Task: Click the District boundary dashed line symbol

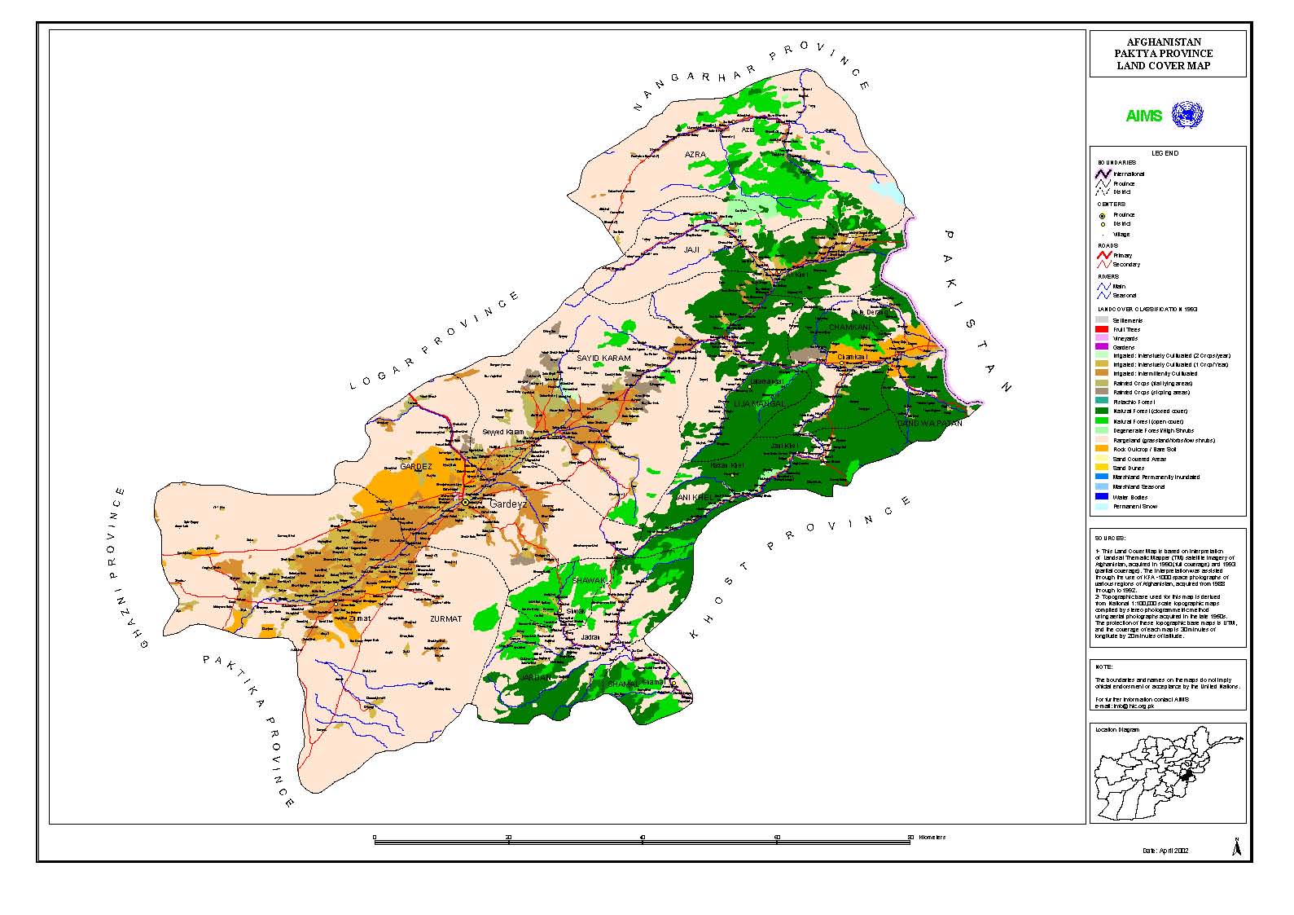Action: [1103, 192]
